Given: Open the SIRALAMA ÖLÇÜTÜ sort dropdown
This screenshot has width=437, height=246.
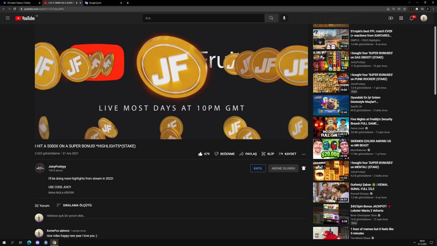Looking at the screenshot, I should coord(74,205).
